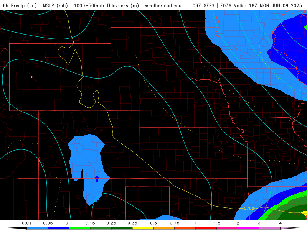Click the "6h Precip (in.)" header label
Viewport: 307px width, 230px height.
point(20,5)
